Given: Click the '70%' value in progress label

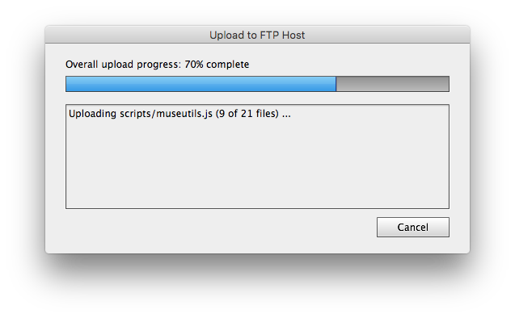Looking at the screenshot, I should pos(194,65).
